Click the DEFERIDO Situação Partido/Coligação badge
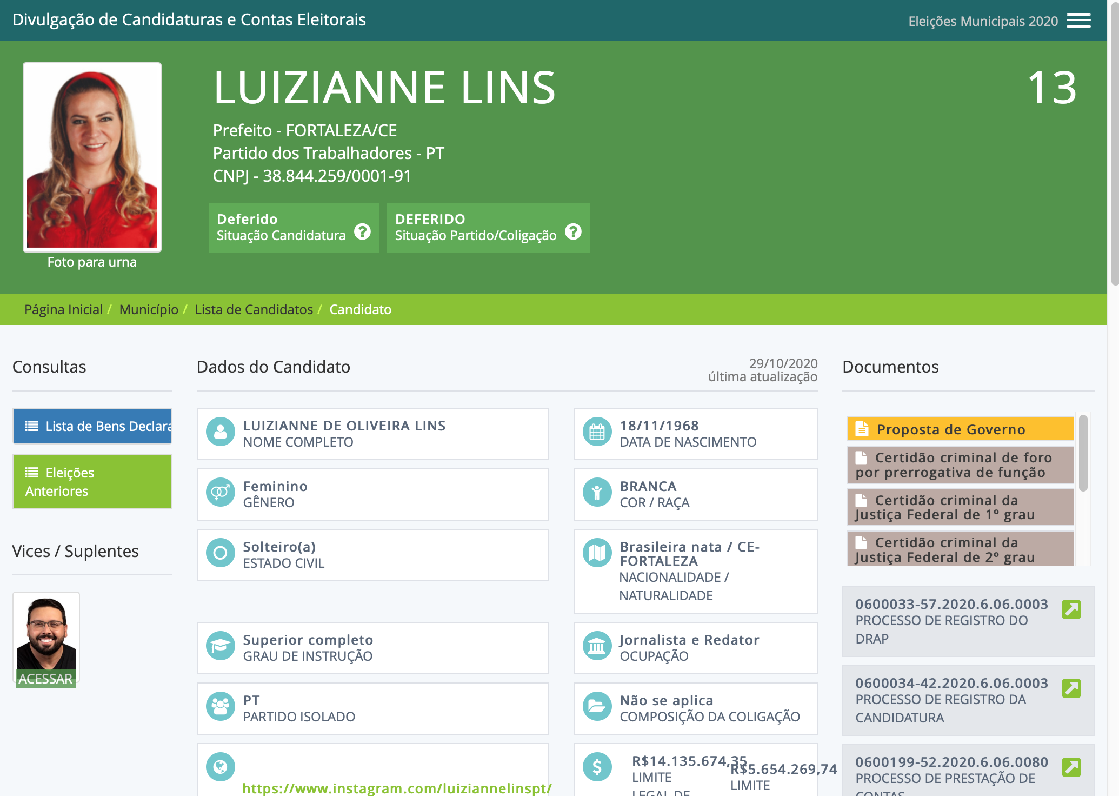 coord(488,228)
